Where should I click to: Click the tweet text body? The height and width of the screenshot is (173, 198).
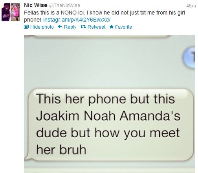click(x=104, y=16)
